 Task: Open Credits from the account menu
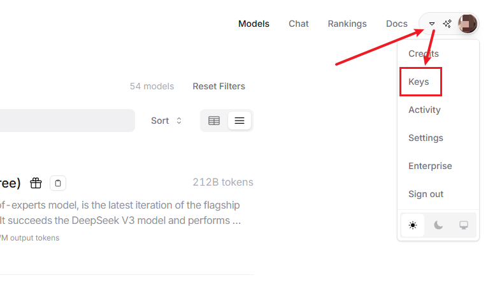[x=424, y=54]
